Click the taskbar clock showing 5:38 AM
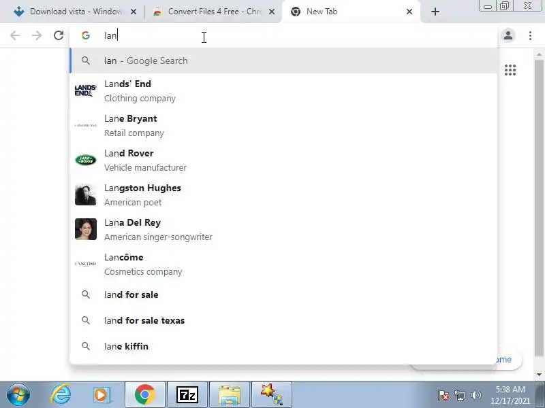The width and height of the screenshot is (545, 408). coord(510,395)
